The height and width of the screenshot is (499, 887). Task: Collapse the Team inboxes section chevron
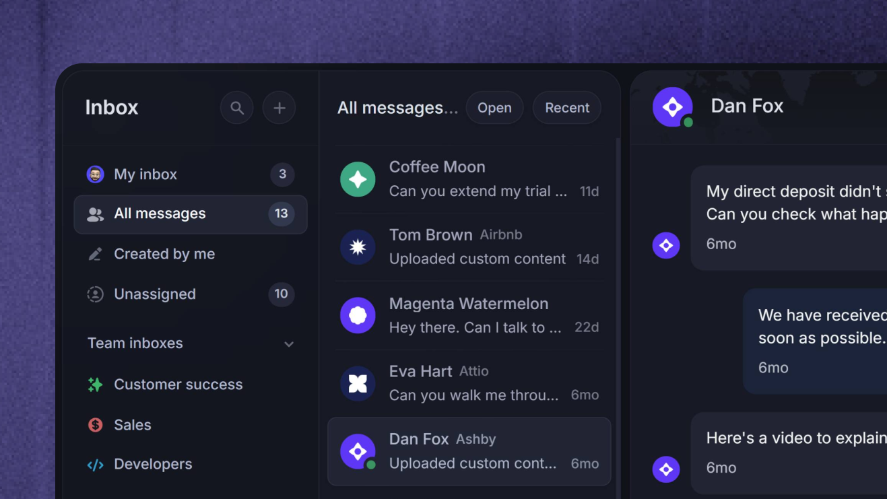[289, 344]
